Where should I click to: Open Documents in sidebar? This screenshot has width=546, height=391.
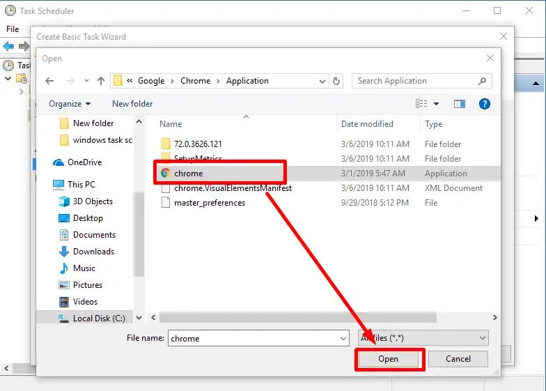click(x=88, y=235)
